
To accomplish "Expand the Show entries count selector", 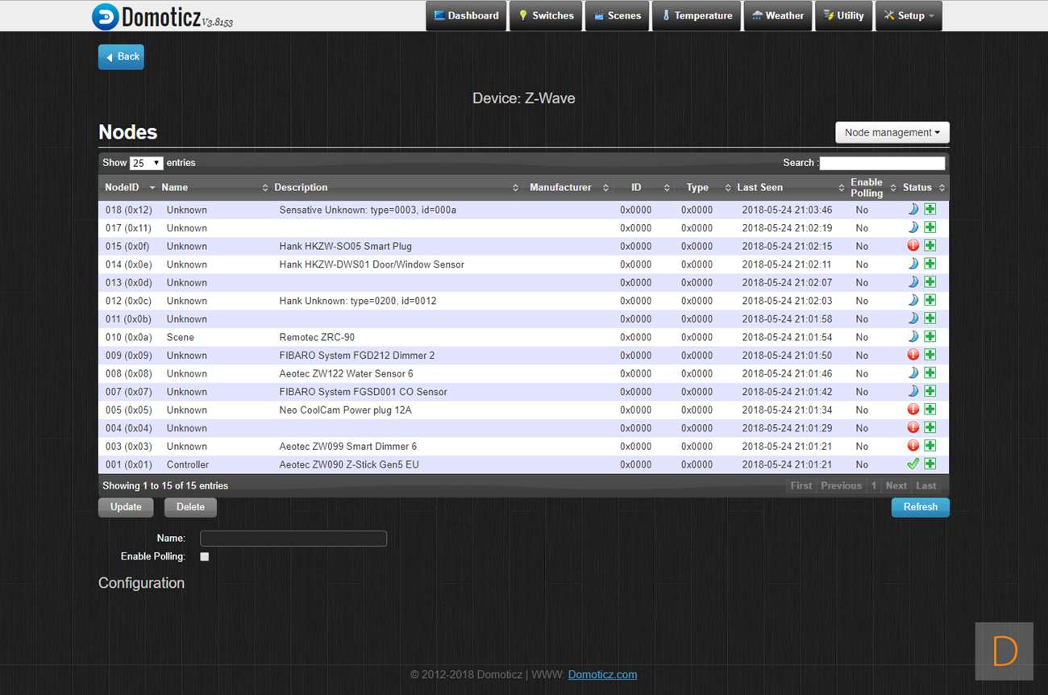I will (147, 163).
